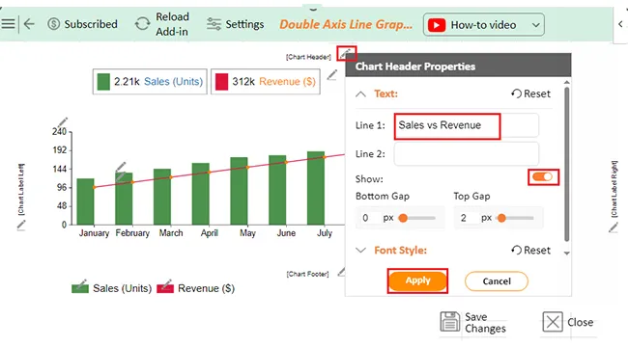Edit the February bar via pencil icon
This screenshot has height=347, width=628.
tap(121, 167)
